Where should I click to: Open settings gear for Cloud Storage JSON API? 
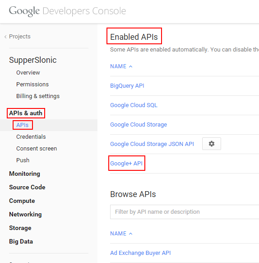[212, 144]
